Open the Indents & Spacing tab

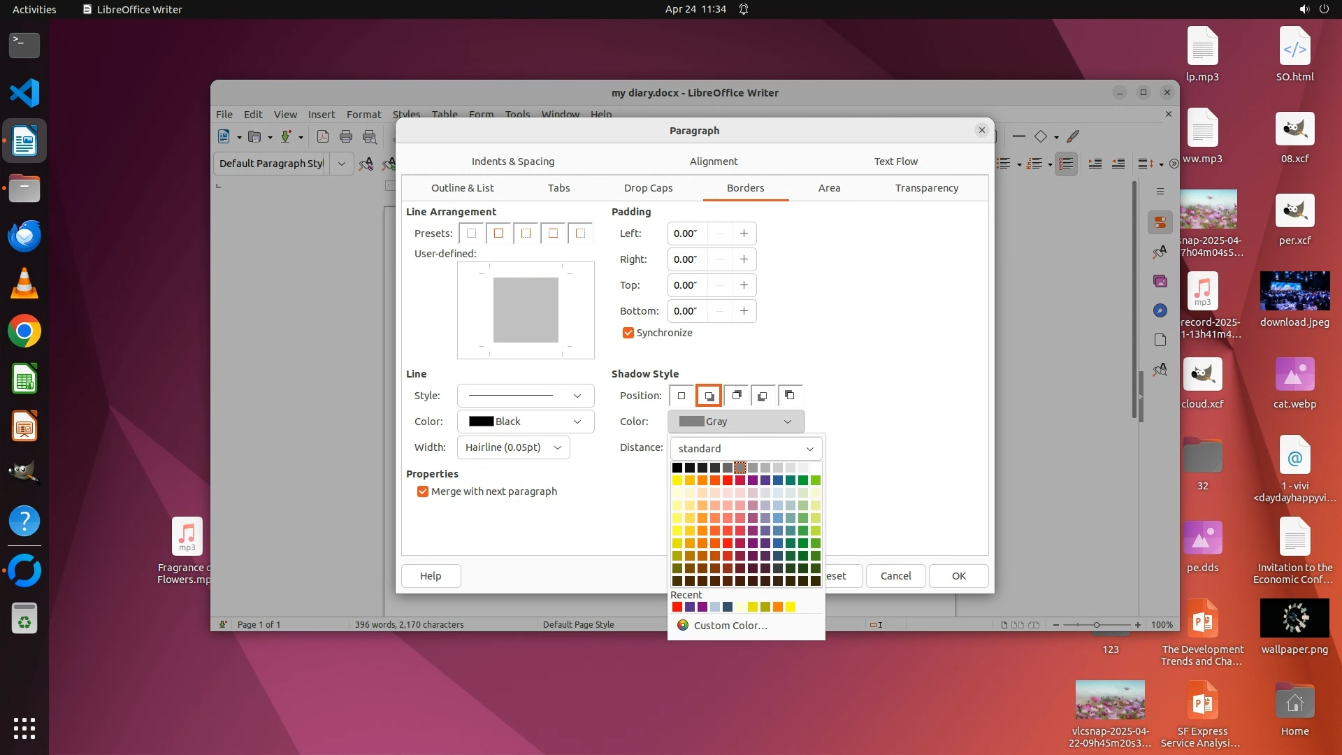512,161
